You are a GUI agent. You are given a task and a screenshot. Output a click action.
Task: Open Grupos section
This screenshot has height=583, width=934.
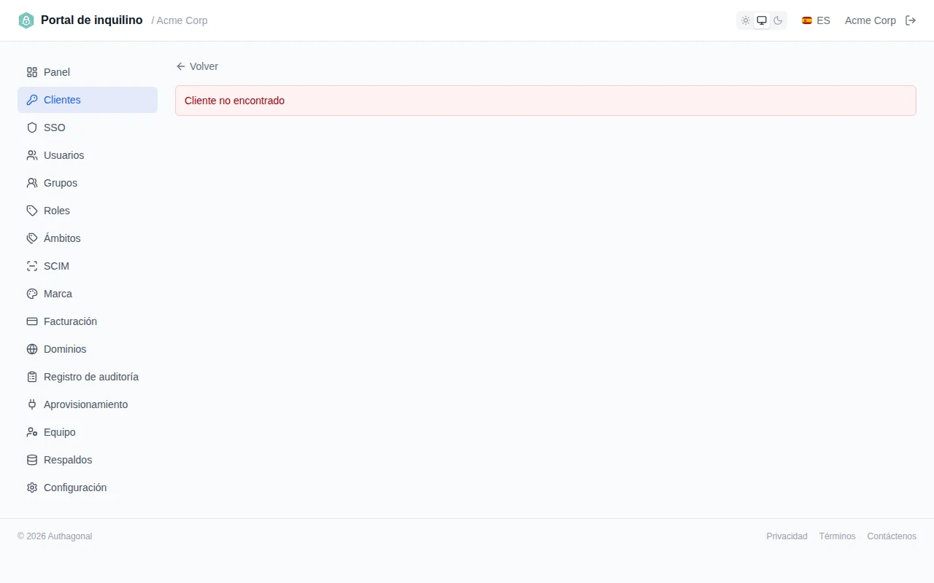tap(88, 183)
